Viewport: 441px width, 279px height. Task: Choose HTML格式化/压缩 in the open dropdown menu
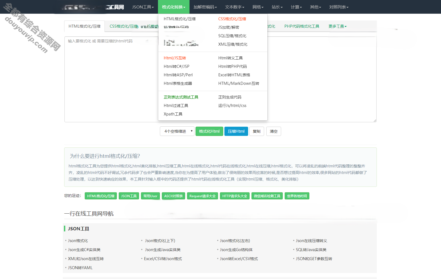point(180,19)
